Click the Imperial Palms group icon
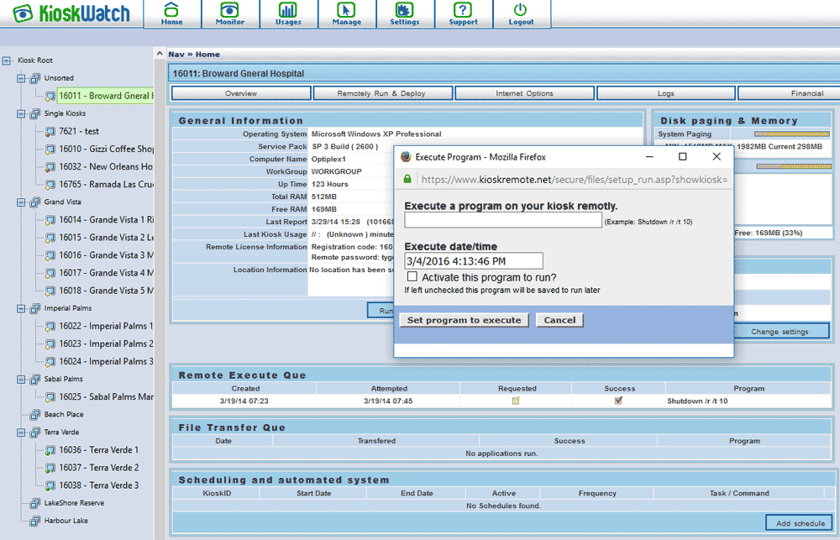840x540 pixels. (34, 308)
